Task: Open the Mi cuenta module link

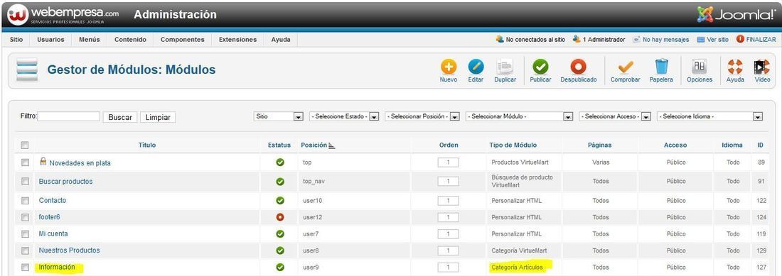Action: coord(53,233)
